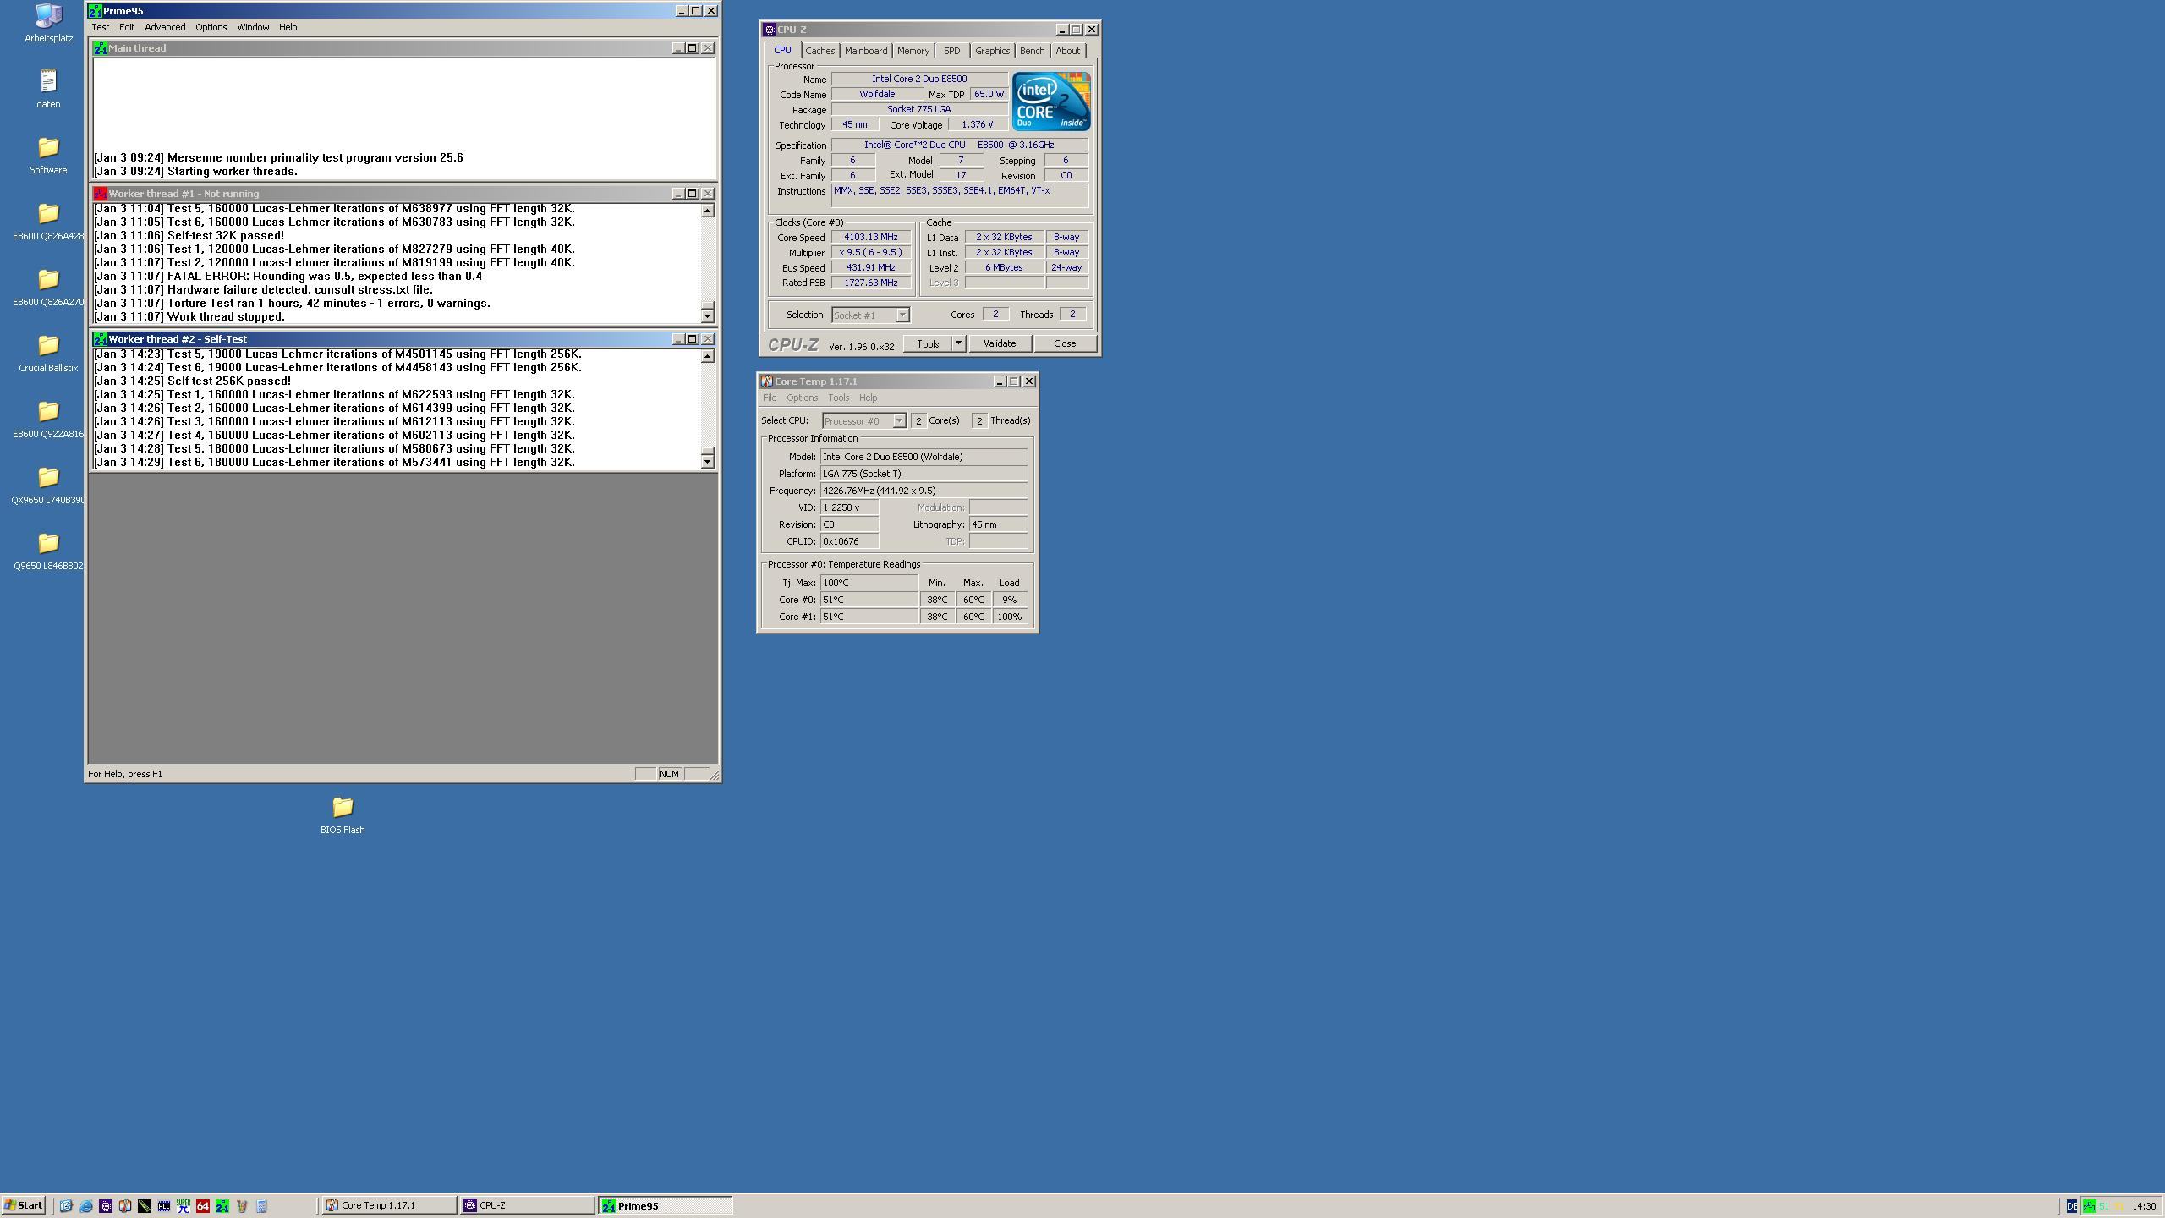Screen dimensions: 2165x1218
Task: Maximize the Worker thread #2 window
Action: [x=693, y=339]
